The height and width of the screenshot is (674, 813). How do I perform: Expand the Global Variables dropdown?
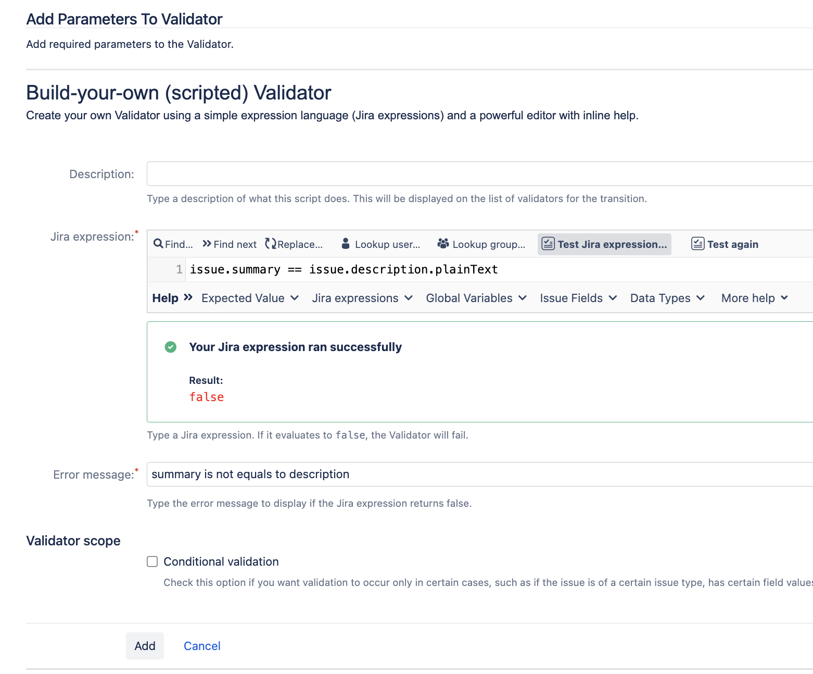[476, 298]
